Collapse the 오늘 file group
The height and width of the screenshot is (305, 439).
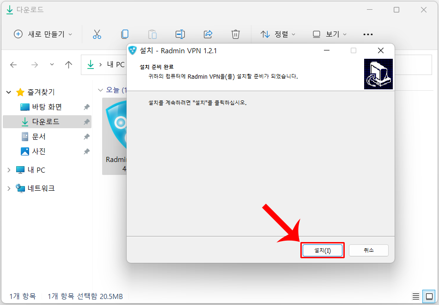pos(100,90)
